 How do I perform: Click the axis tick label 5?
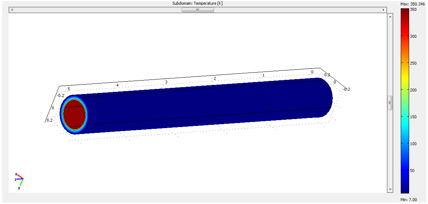tap(69, 89)
